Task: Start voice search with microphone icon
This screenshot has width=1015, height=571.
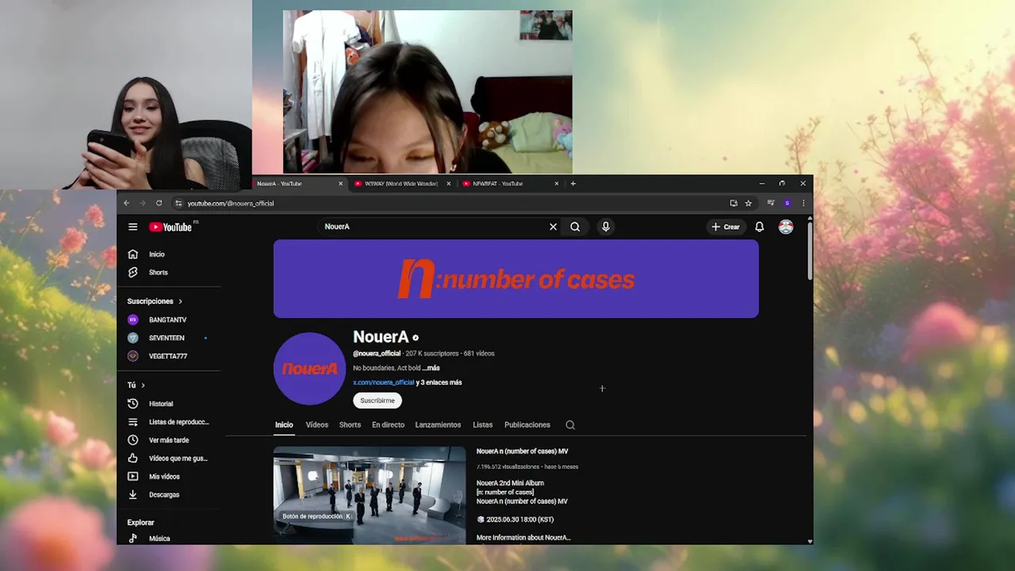Action: 606,227
